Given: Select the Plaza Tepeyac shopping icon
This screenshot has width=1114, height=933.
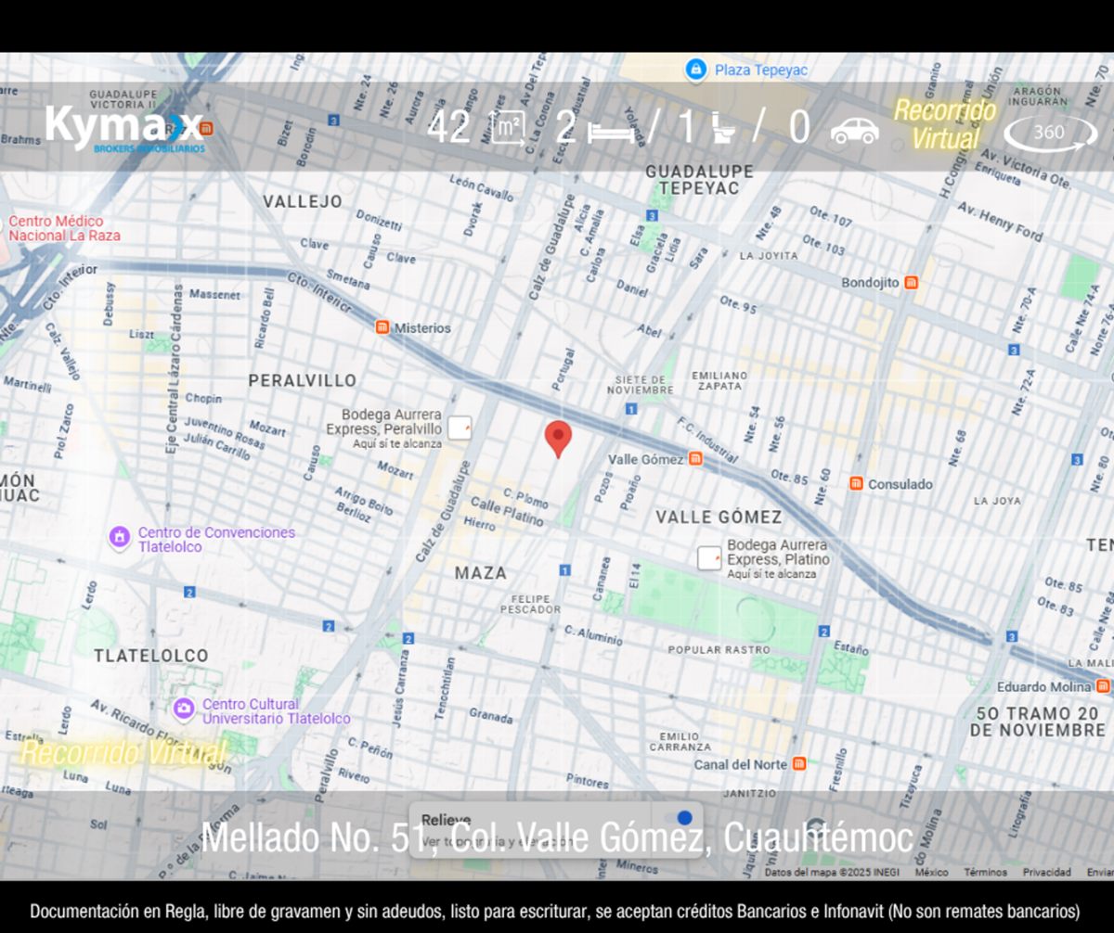Looking at the screenshot, I should pyautogui.click(x=695, y=70).
